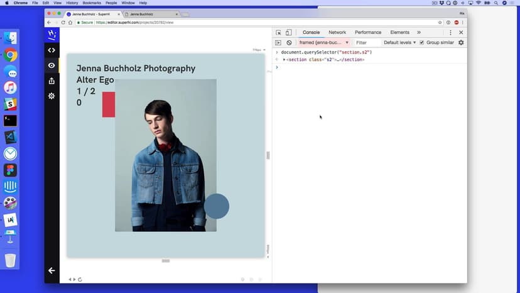
Task: Switch to the Network tab in DevTools
Action: (337, 33)
